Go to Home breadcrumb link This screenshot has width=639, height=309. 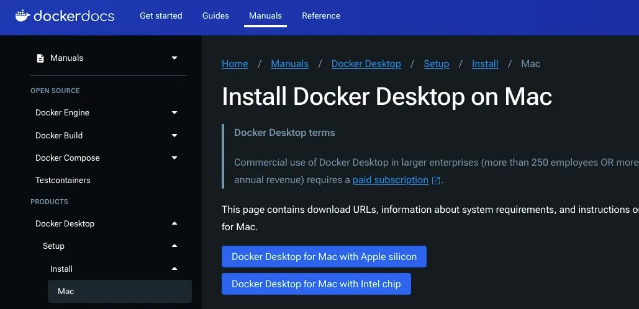(x=235, y=64)
